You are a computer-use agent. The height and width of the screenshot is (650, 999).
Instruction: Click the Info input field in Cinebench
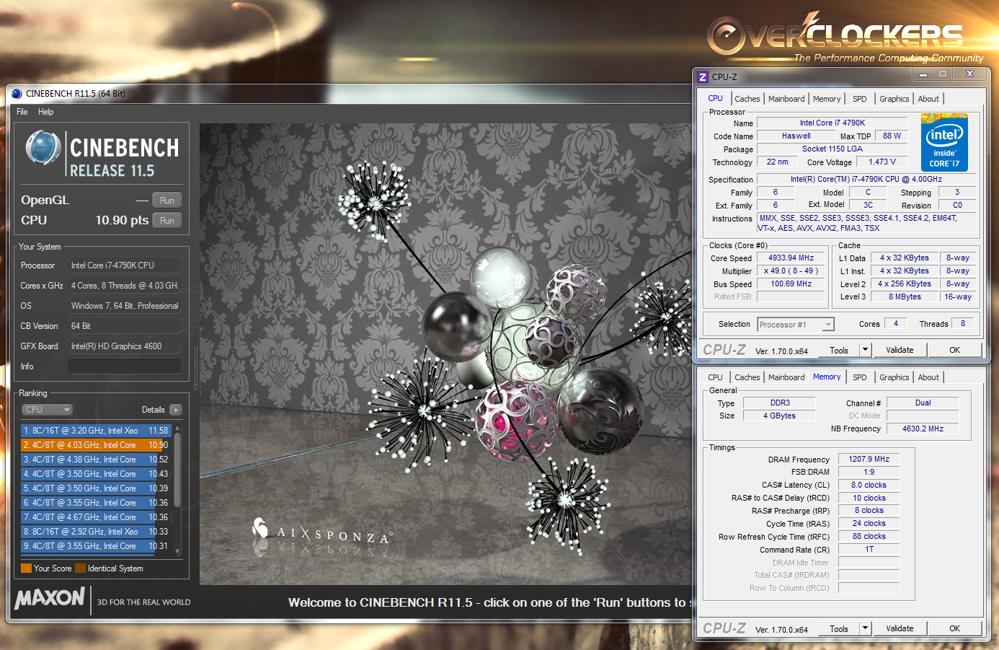[x=124, y=366]
